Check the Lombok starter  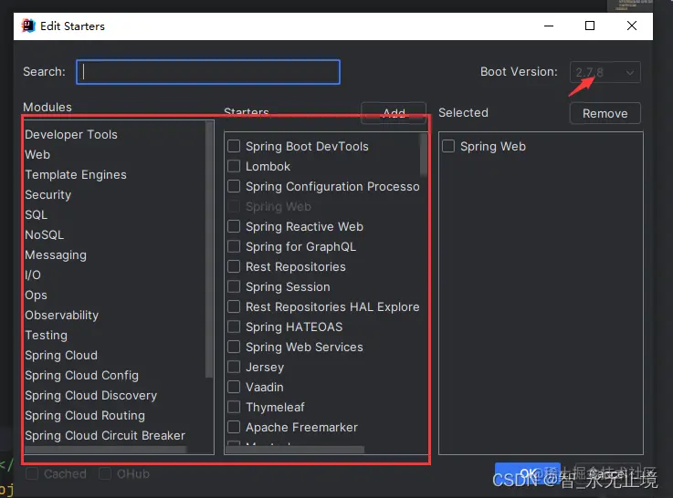click(x=234, y=166)
